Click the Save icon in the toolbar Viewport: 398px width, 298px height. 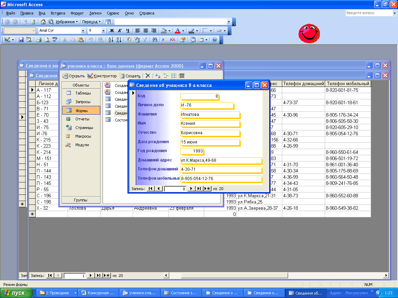coord(21,40)
